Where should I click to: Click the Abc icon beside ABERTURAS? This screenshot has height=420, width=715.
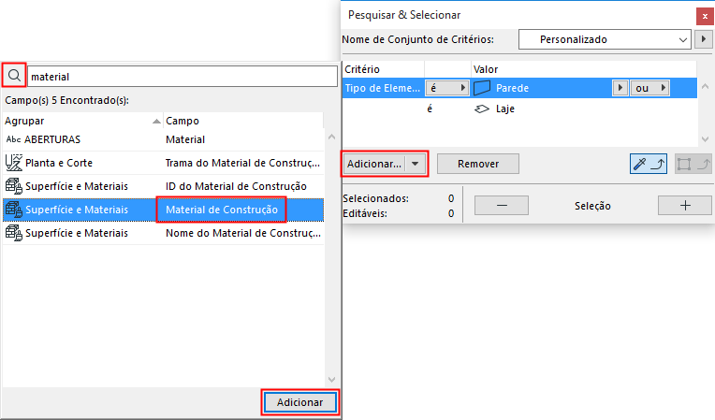(13, 139)
